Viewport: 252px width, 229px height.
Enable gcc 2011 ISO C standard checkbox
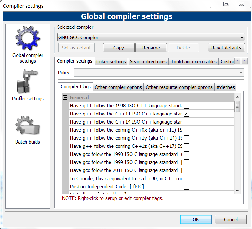186,170
